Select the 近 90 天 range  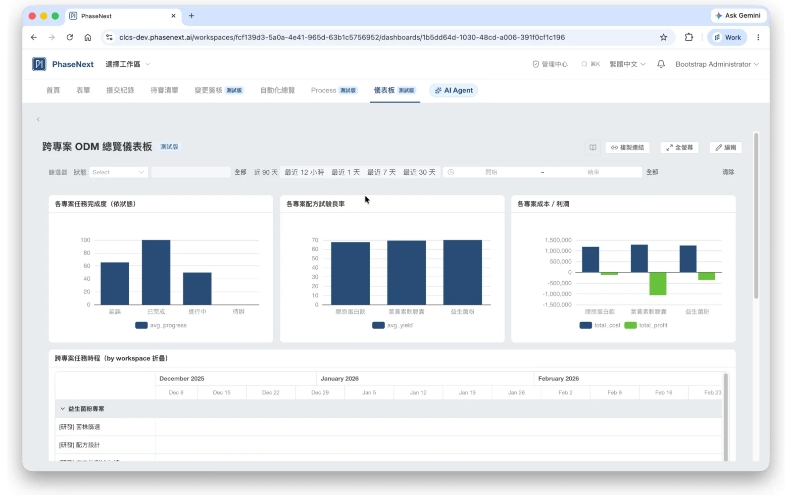point(266,172)
